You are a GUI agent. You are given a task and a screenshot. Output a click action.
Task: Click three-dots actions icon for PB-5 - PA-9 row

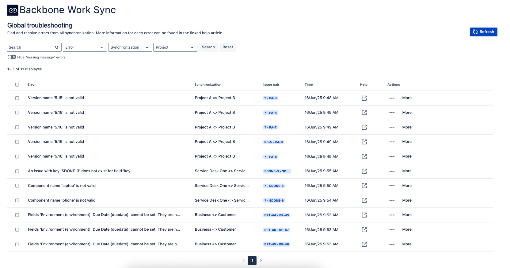click(392, 142)
